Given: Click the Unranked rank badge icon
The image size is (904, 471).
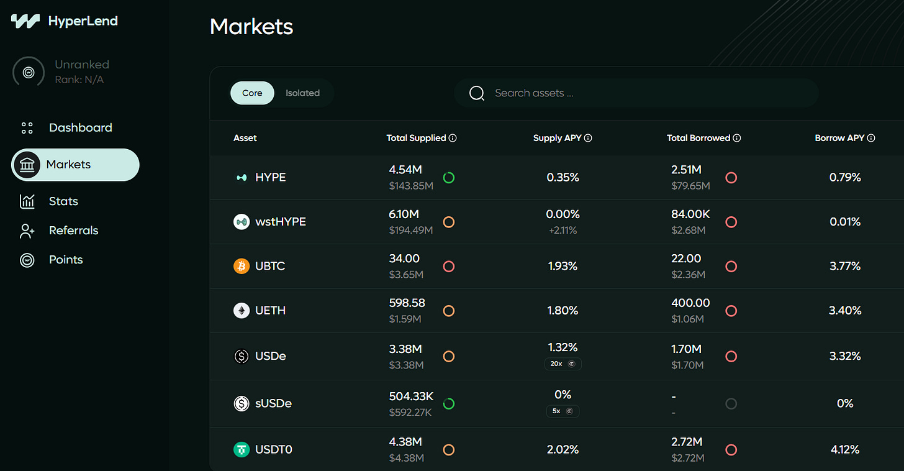Looking at the screenshot, I should [x=28, y=72].
